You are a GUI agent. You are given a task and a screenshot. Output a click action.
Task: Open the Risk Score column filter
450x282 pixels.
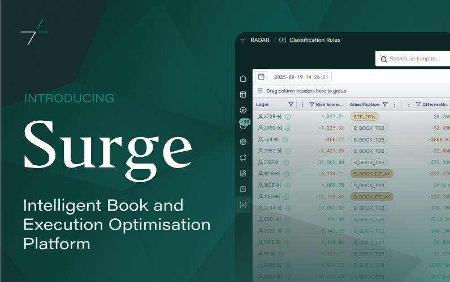(311, 104)
